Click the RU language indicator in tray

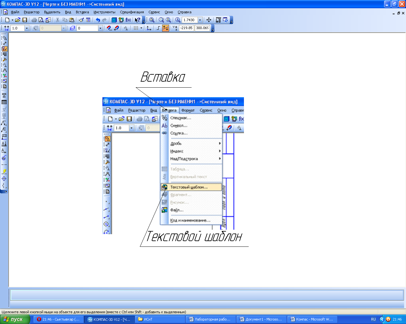click(373, 319)
